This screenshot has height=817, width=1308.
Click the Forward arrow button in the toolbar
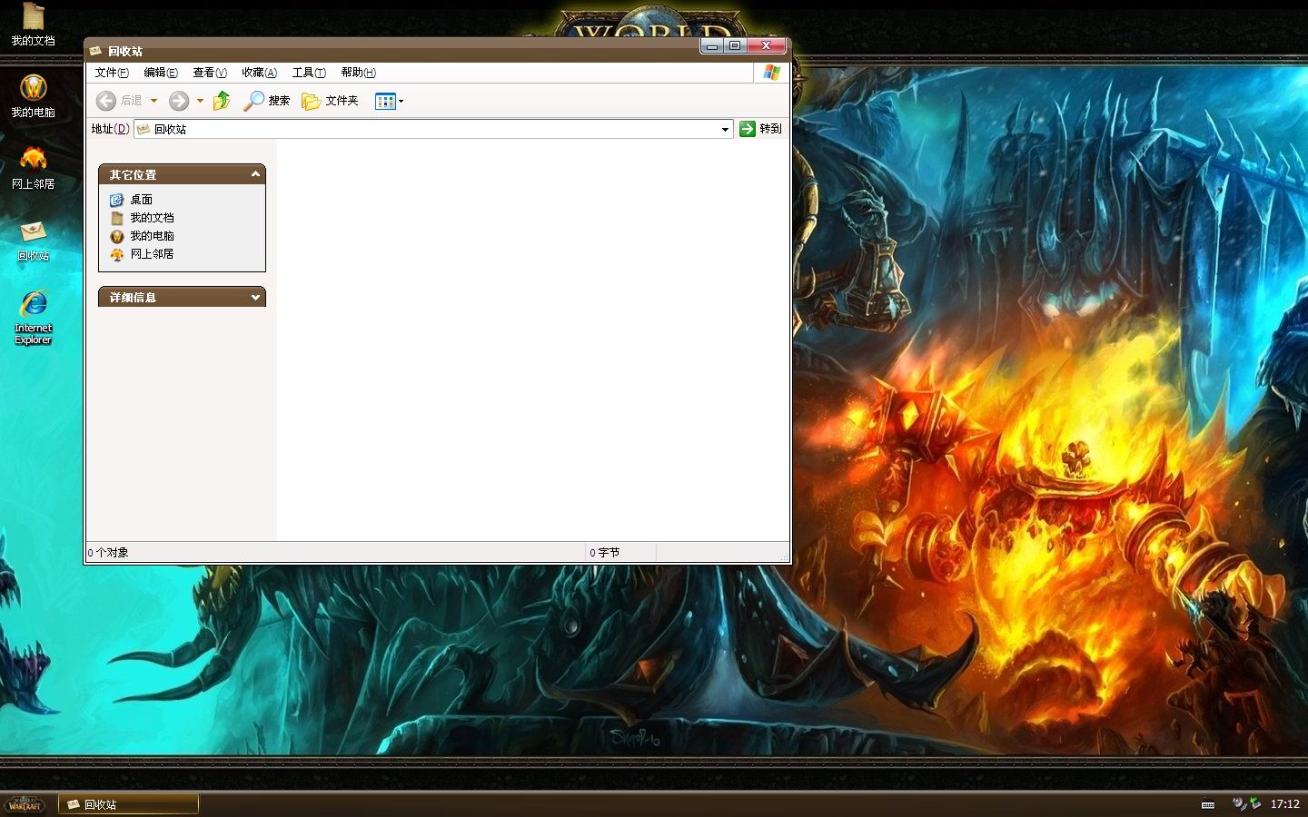click(x=179, y=101)
